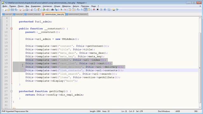
Task: Click the ANSI encoding status entry
Action: tap(178, 111)
